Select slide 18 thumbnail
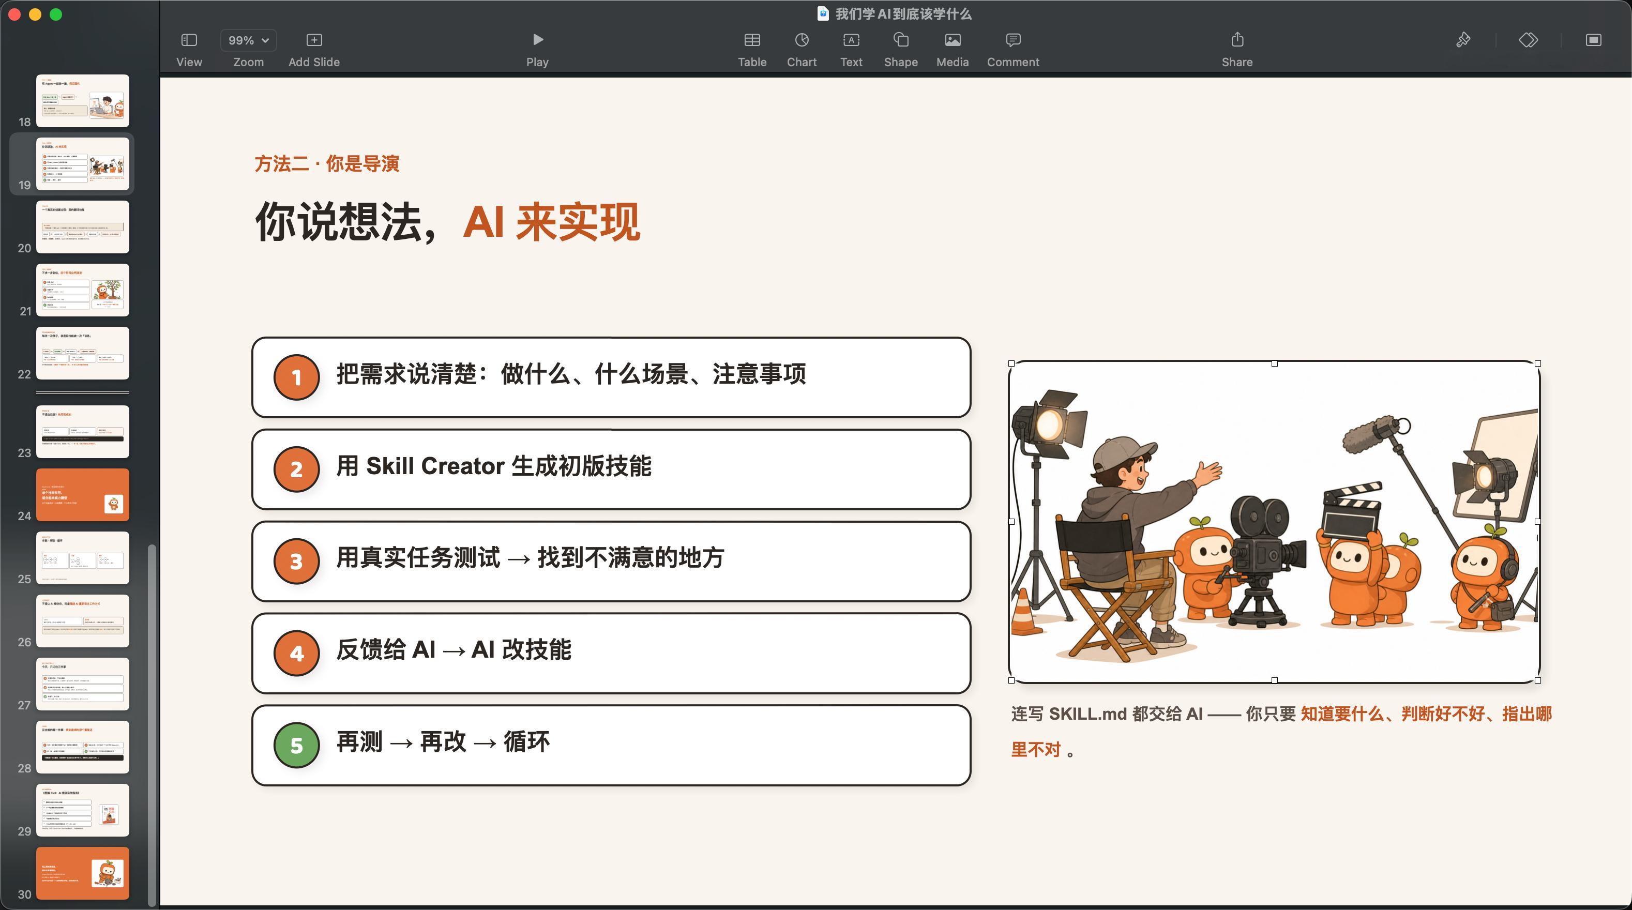 (82, 101)
